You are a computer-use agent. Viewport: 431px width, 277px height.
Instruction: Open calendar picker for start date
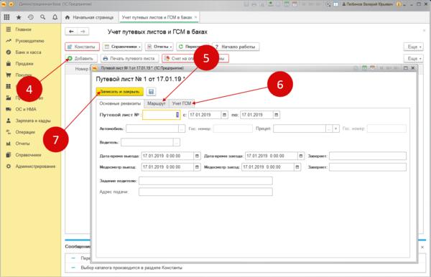(225, 115)
